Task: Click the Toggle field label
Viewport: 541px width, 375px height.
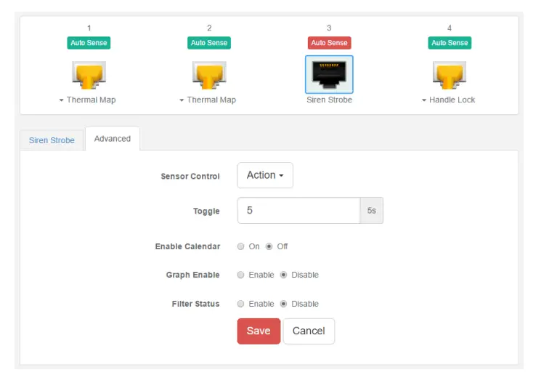Action: [206, 211]
